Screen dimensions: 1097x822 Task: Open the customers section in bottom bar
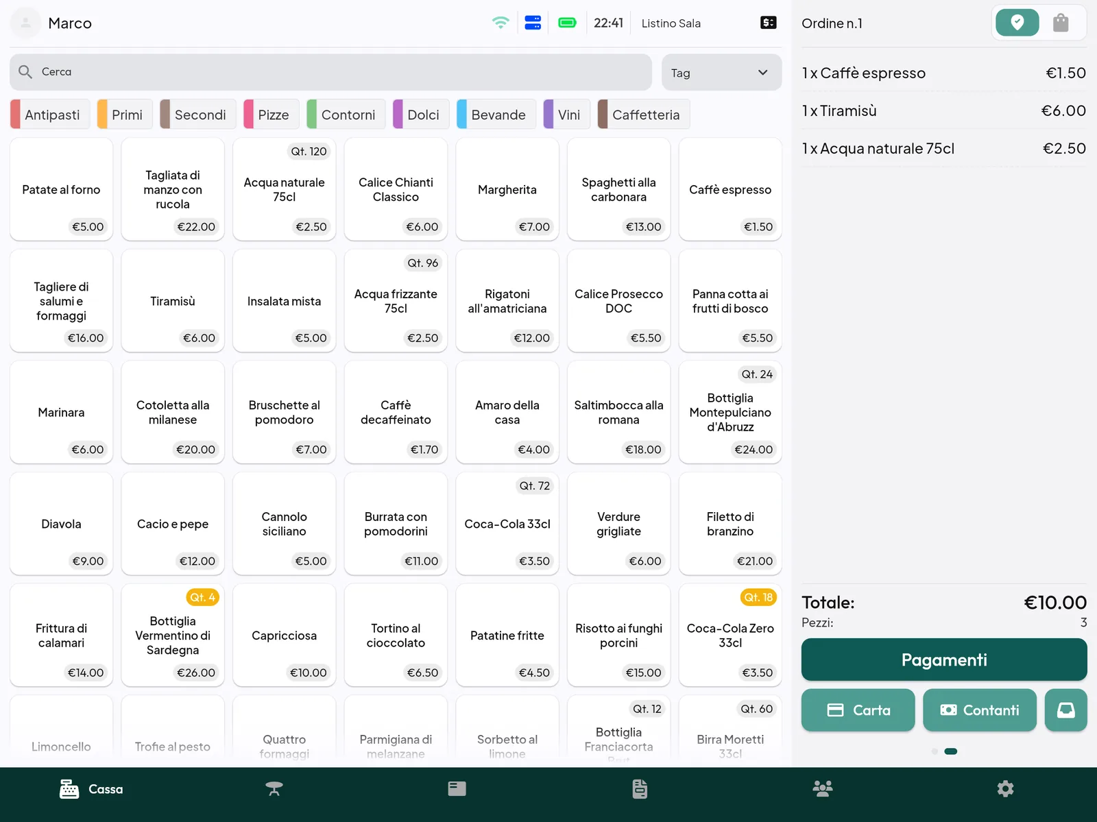pos(822,789)
